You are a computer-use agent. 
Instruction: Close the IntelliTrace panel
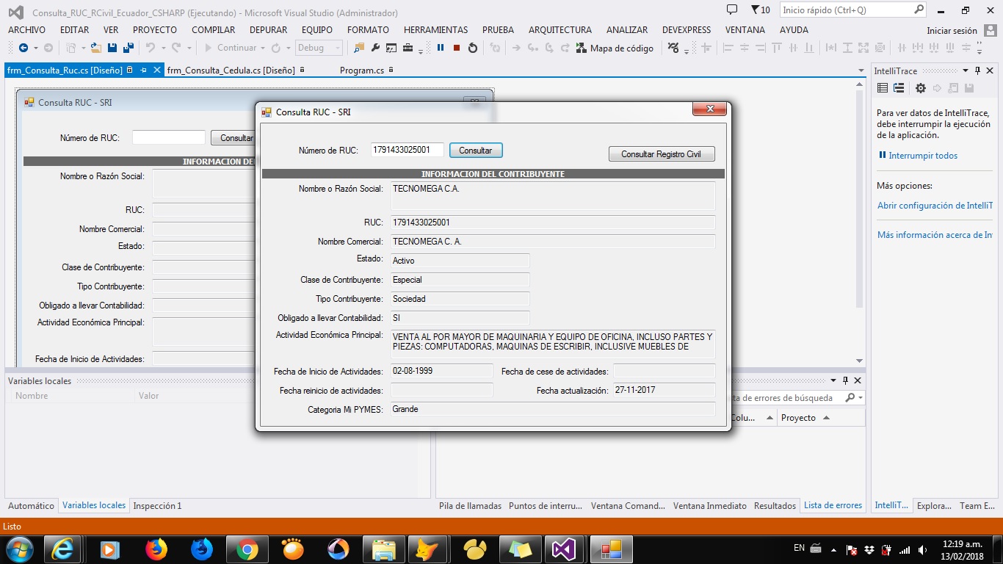pos(991,71)
